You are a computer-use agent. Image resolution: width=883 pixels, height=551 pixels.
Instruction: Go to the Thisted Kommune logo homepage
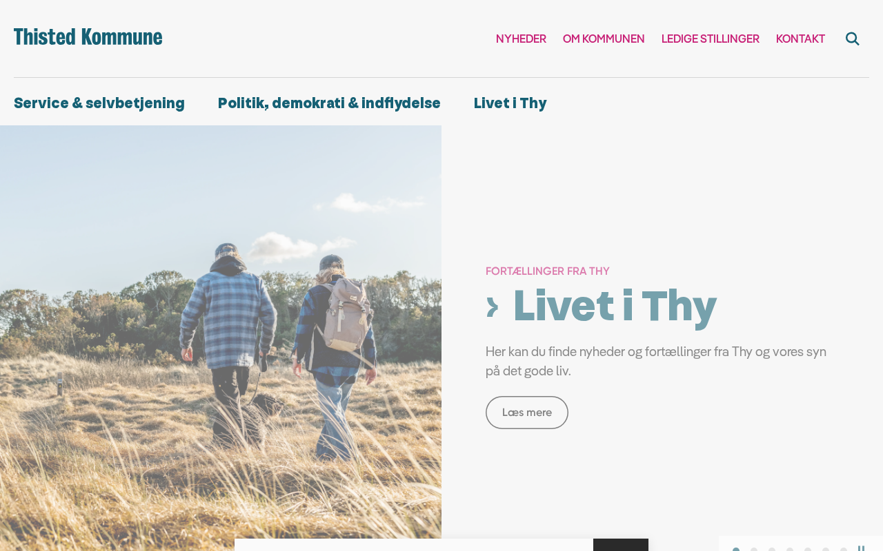click(x=88, y=37)
